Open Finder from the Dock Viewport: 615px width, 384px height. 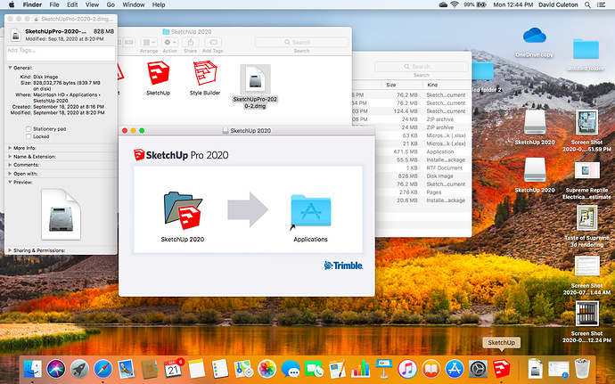click(33, 369)
